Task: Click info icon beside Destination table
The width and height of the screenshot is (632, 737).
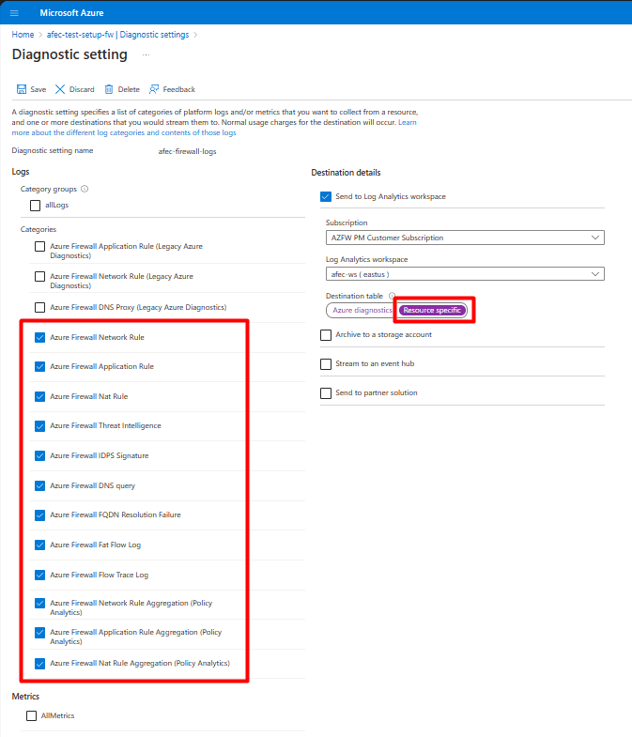Action: (x=392, y=296)
